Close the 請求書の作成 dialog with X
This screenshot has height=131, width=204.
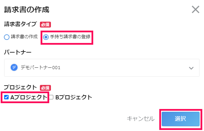click(195, 10)
